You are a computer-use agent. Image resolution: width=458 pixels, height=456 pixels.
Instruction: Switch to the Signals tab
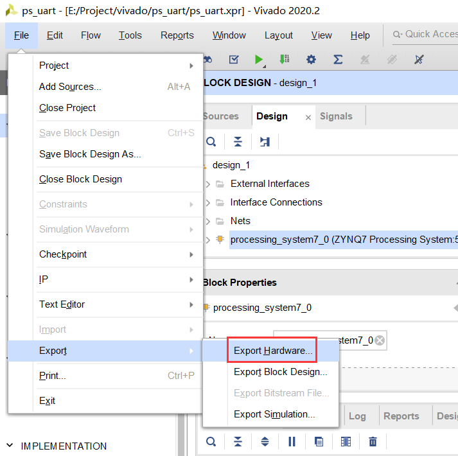pyautogui.click(x=336, y=116)
